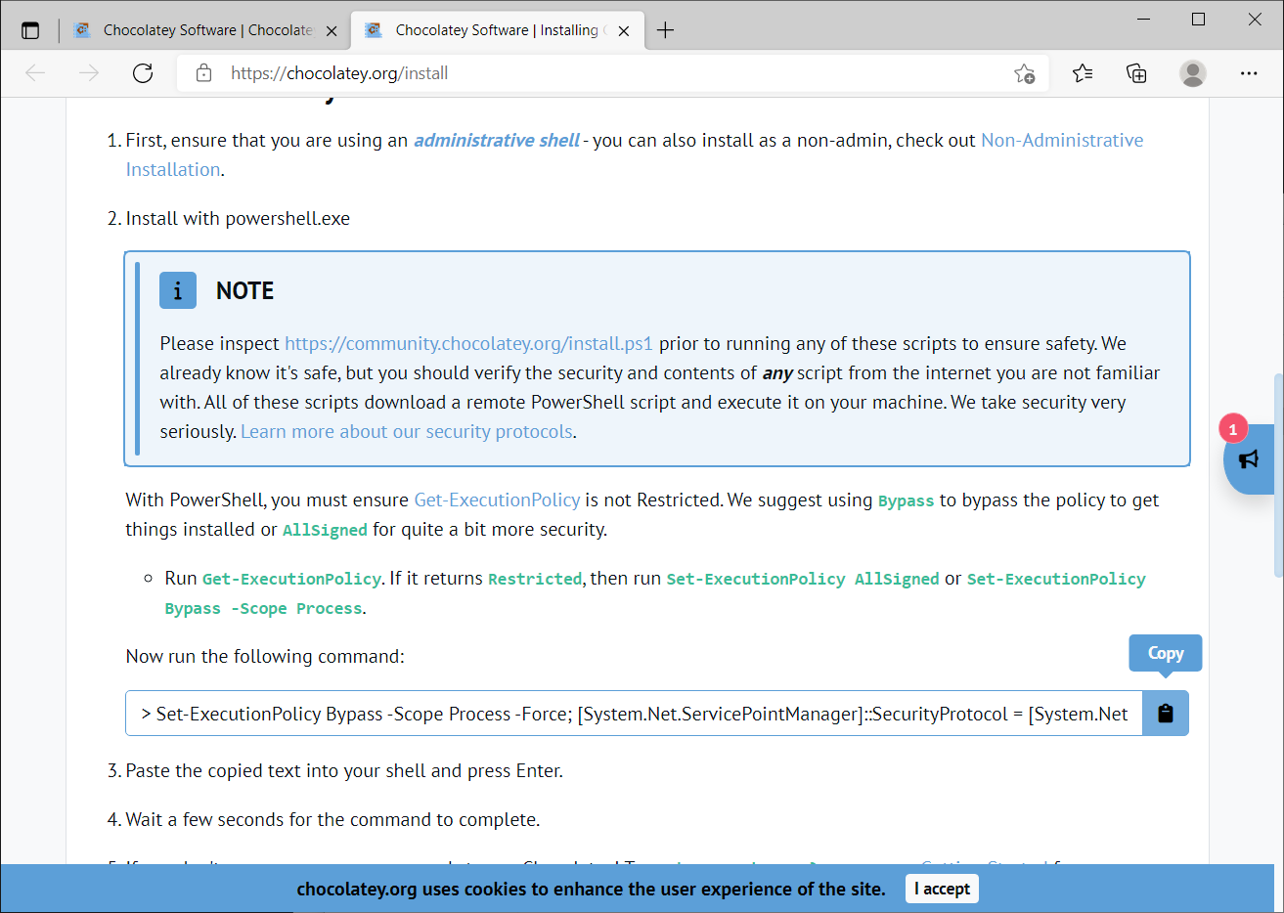1284x913 pixels.
Task: Click the AllSigned code text in the PowerShell paragraph
Action: coord(325,530)
